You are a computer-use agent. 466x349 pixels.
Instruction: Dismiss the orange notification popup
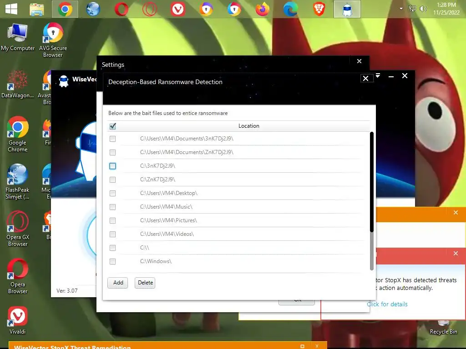pyautogui.click(x=456, y=213)
